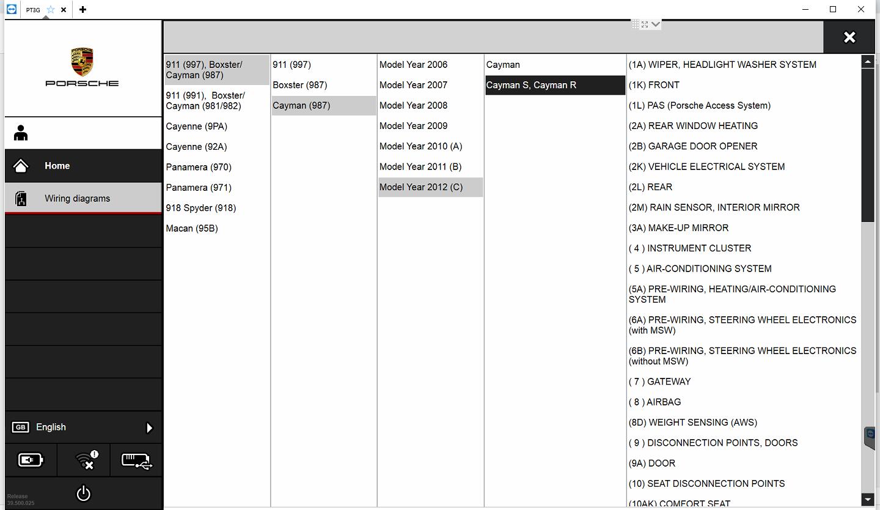Screen dimensions: 880x510
Task: Open the TeamViewer side panel tab
Action: click(870, 438)
